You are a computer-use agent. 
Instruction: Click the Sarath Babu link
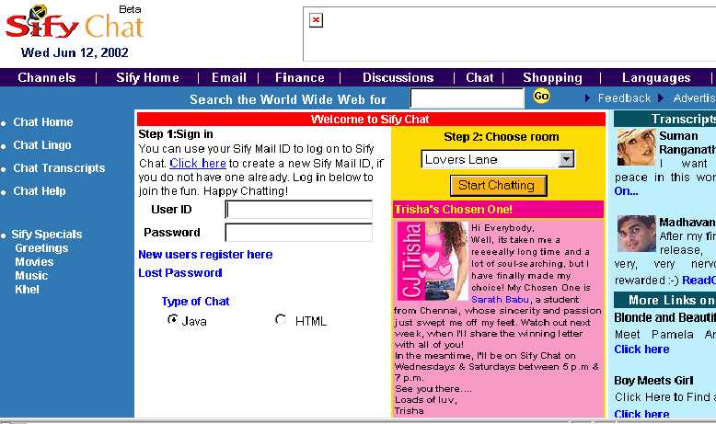pyautogui.click(x=500, y=300)
